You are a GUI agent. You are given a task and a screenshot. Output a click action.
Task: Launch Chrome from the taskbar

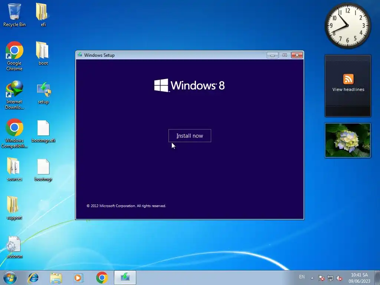coord(102,278)
